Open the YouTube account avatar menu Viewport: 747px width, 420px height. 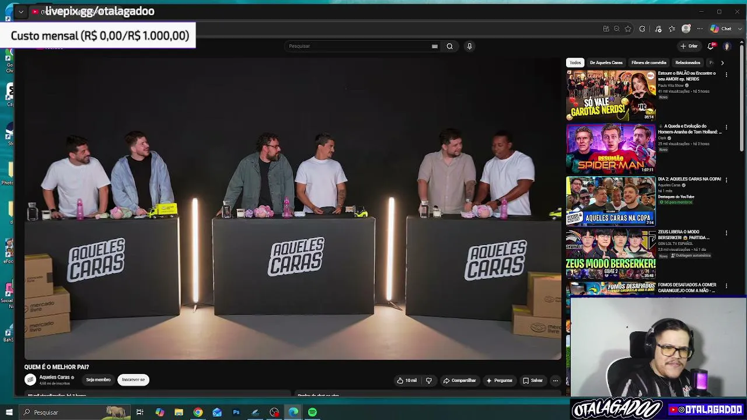point(727,46)
